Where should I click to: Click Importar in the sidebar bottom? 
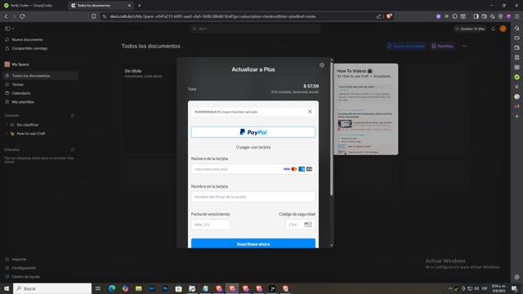click(19, 259)
